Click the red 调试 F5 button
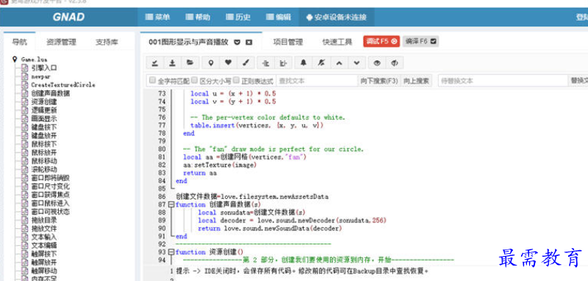Image resolution: width=588 pixels, height=281 pixels. (x=381, y=42)
